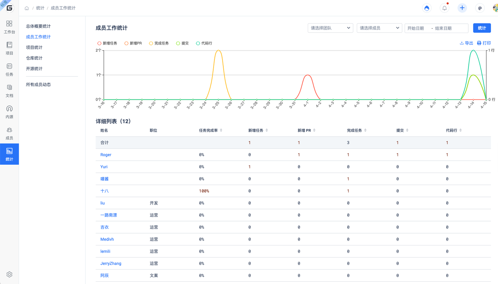Image resolution: width=498 pixels, height=284 pixels.
Task: Select 成员工作统计 in side menu
Action: coord(39,37)
